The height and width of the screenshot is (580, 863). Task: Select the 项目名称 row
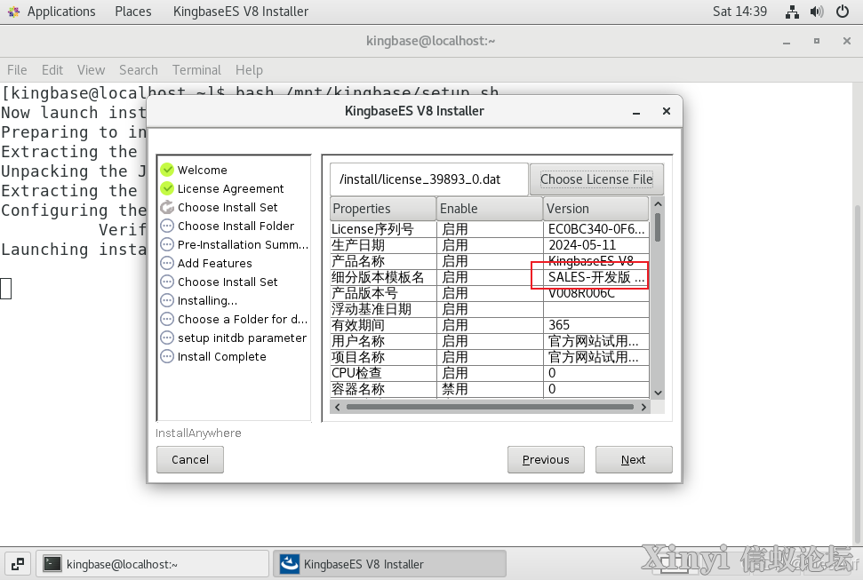tap(490, 356)
